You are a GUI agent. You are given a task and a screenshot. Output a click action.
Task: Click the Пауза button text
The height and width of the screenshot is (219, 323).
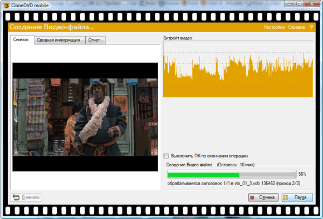coord(300,197)
